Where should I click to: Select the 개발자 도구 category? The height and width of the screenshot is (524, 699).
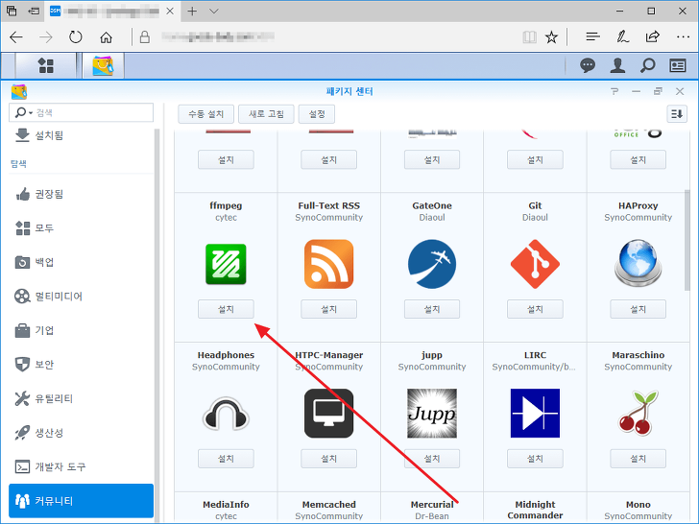[x=81, y=467]
